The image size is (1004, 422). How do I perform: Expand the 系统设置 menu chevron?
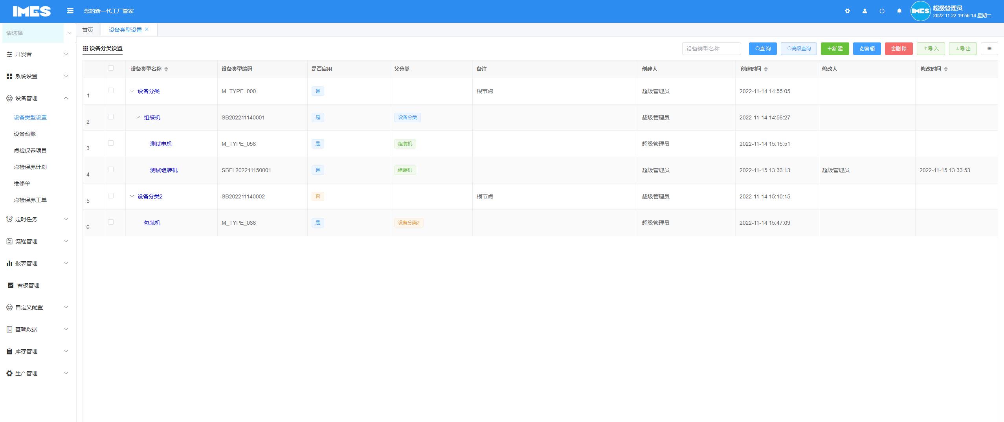(66, 76)
